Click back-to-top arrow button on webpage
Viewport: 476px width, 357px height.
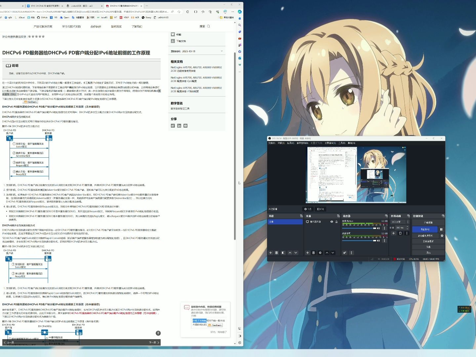click(158, 333)
